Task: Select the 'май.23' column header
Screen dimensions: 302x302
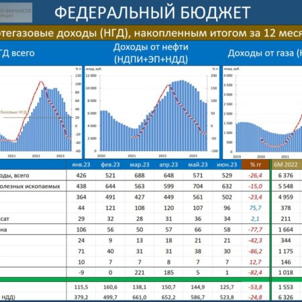Action: pos(198,164)
